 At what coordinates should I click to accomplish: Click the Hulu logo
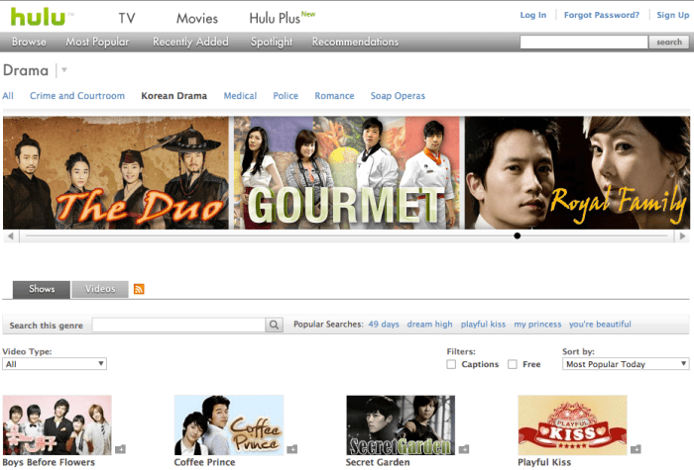(37, 16)
